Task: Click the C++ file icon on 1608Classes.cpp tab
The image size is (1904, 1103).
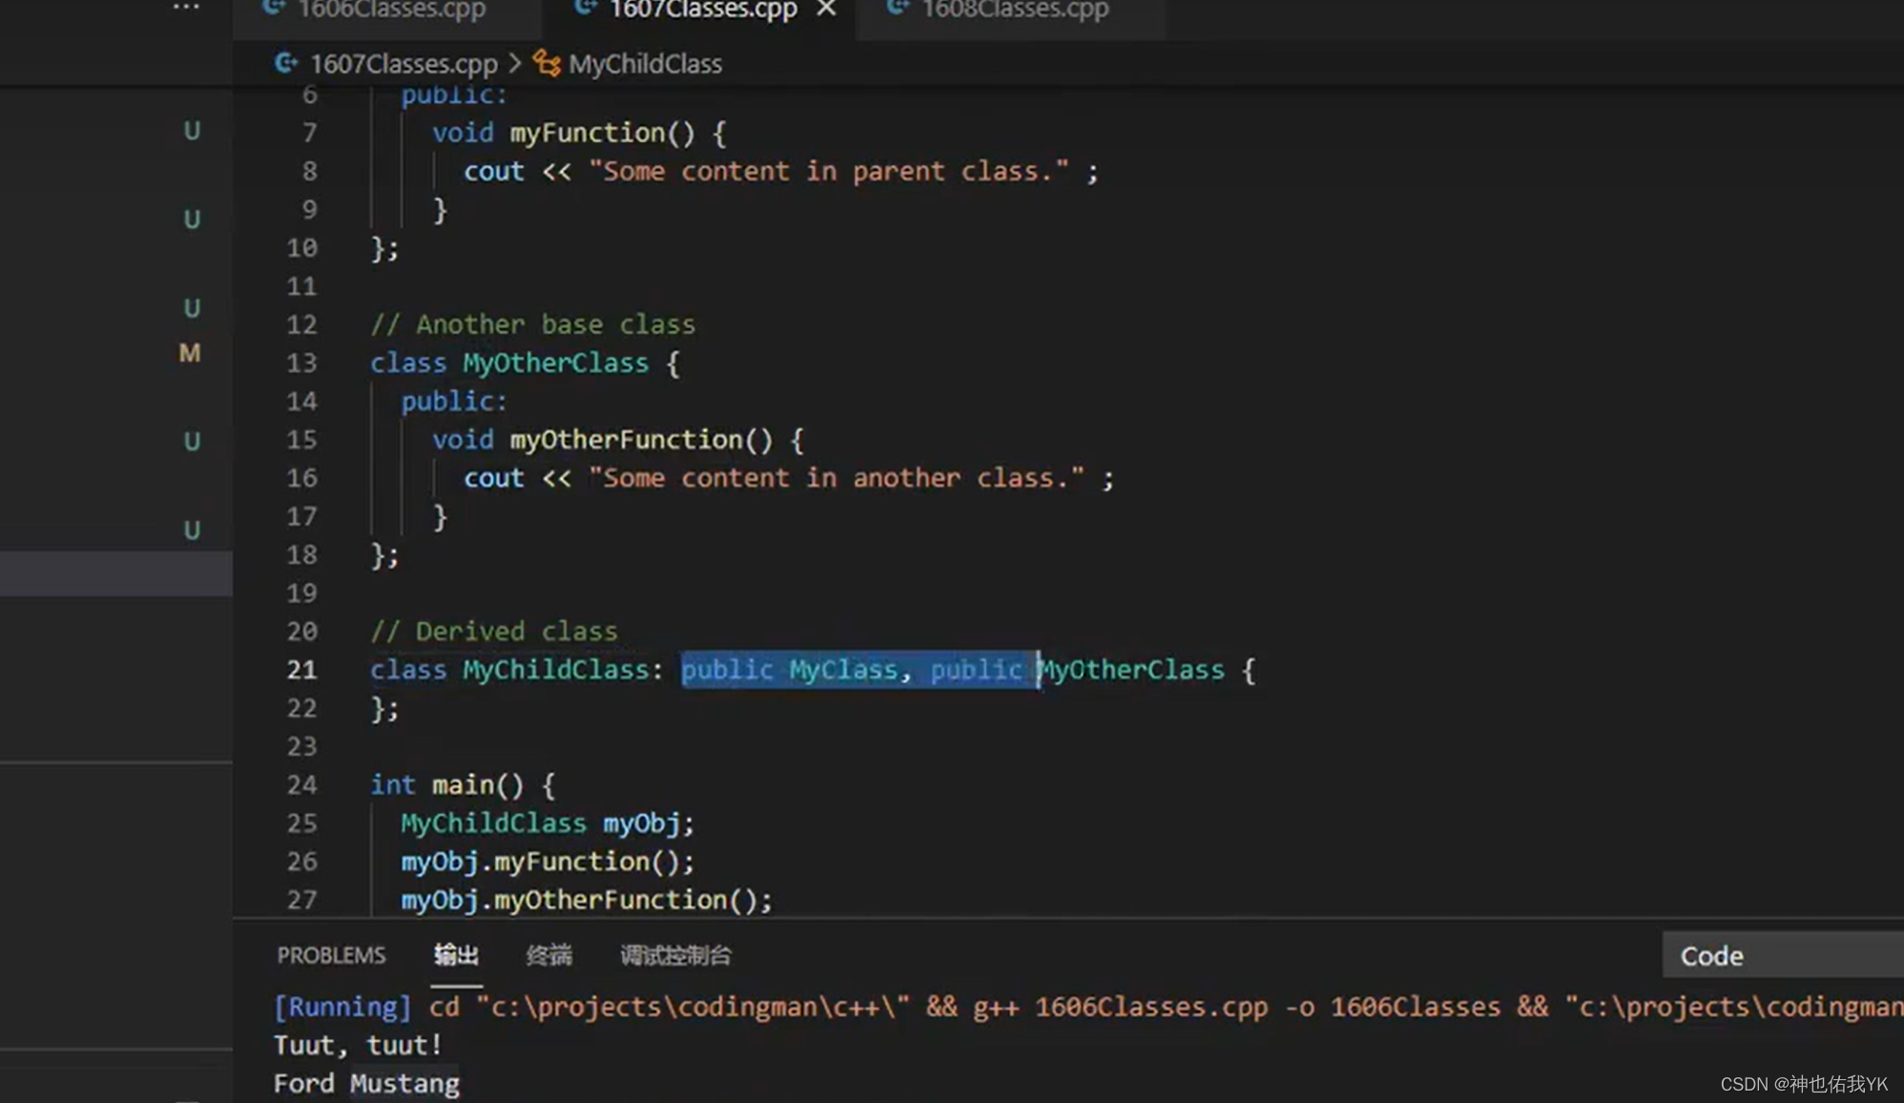Action: (898, 8)
